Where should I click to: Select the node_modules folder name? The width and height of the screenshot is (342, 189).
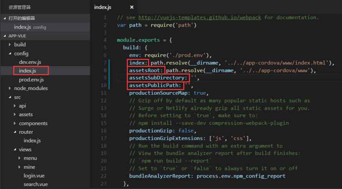pyautogui.click(x=31, y=88)
